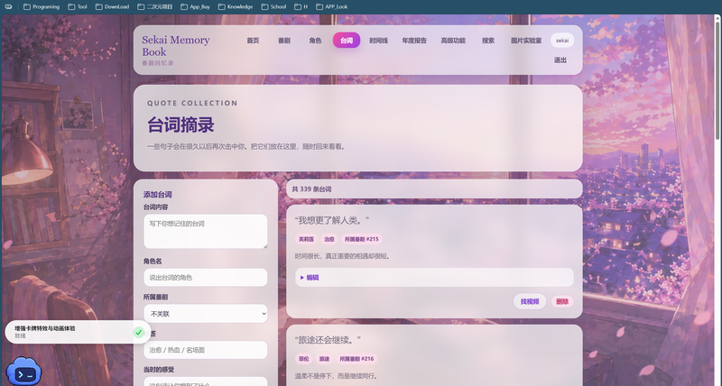Click the 芙莉莲 character tag
Viewport: 722px width, 386px height.
click(x=306, y=239)
